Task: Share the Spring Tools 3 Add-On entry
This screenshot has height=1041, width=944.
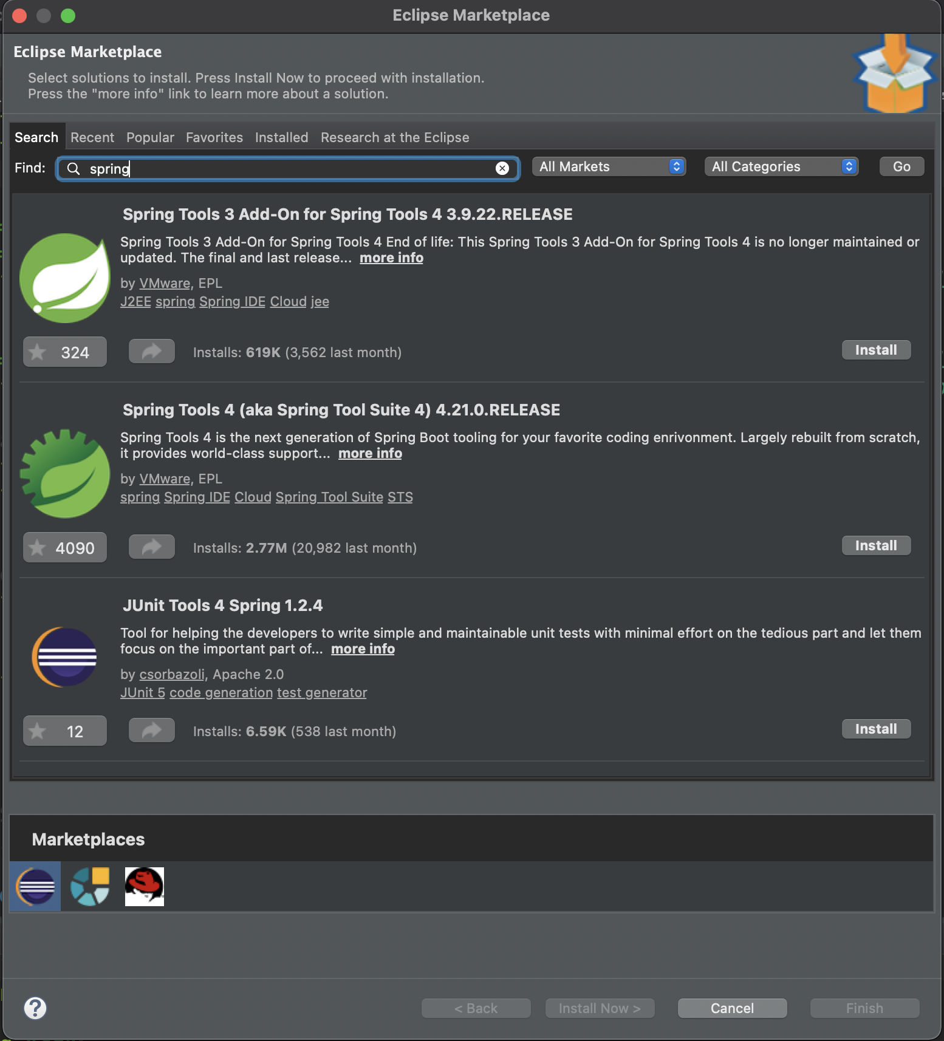Action: pyautogui.click(x=152, y=351)
